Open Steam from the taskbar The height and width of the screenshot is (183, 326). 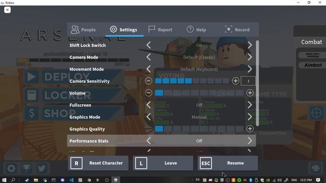click(x=26, y=180)
